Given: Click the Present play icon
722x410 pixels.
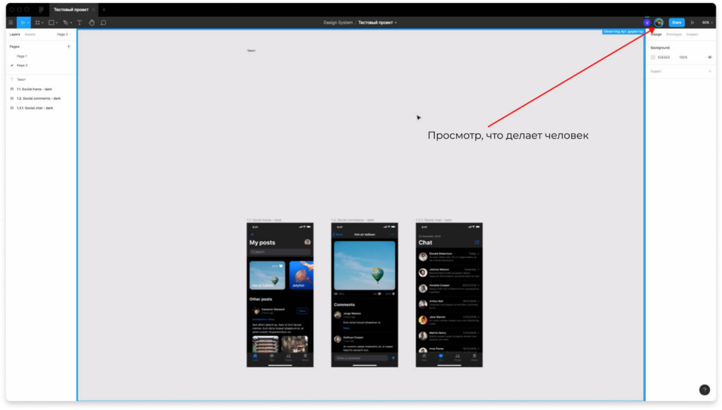Looking at the screenshot, I should coord(692,23).
